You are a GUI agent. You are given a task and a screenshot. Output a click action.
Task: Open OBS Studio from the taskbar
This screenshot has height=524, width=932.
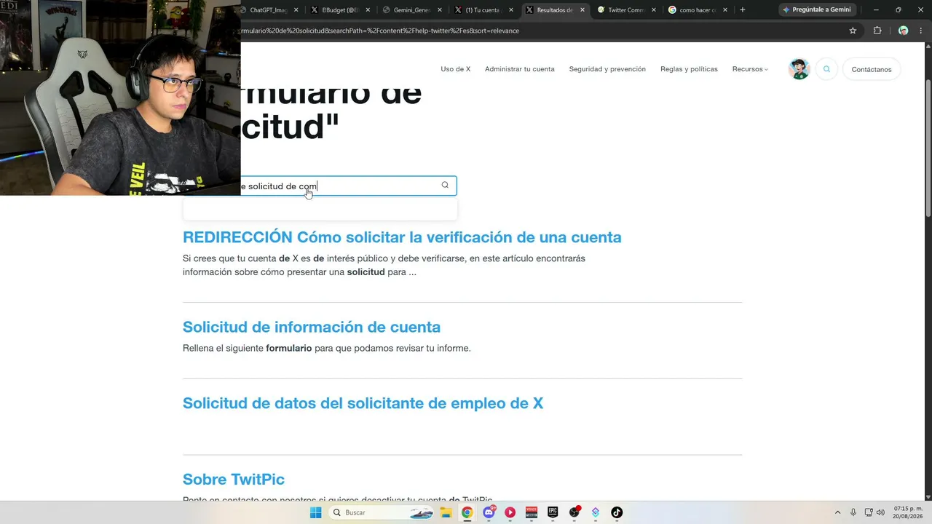click(x=574, y=512)
